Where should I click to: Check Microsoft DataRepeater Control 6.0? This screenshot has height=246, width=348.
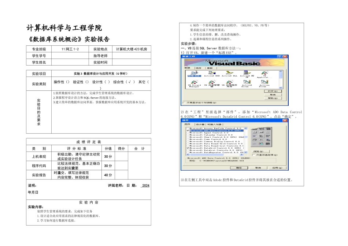click(188, 152)
